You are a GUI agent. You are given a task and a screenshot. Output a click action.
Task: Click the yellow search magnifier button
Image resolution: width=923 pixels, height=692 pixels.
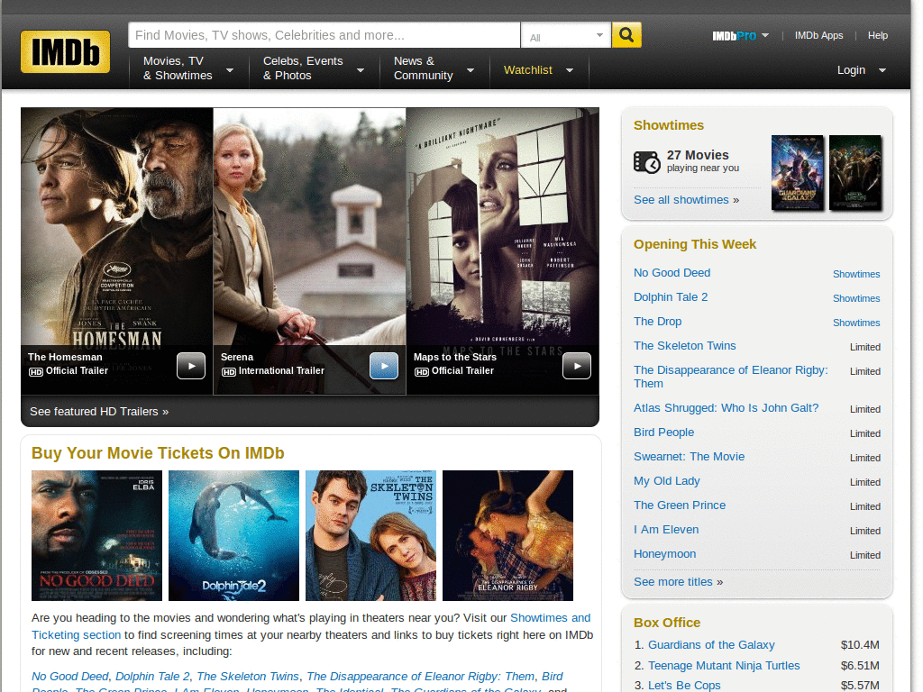[626, 35]
